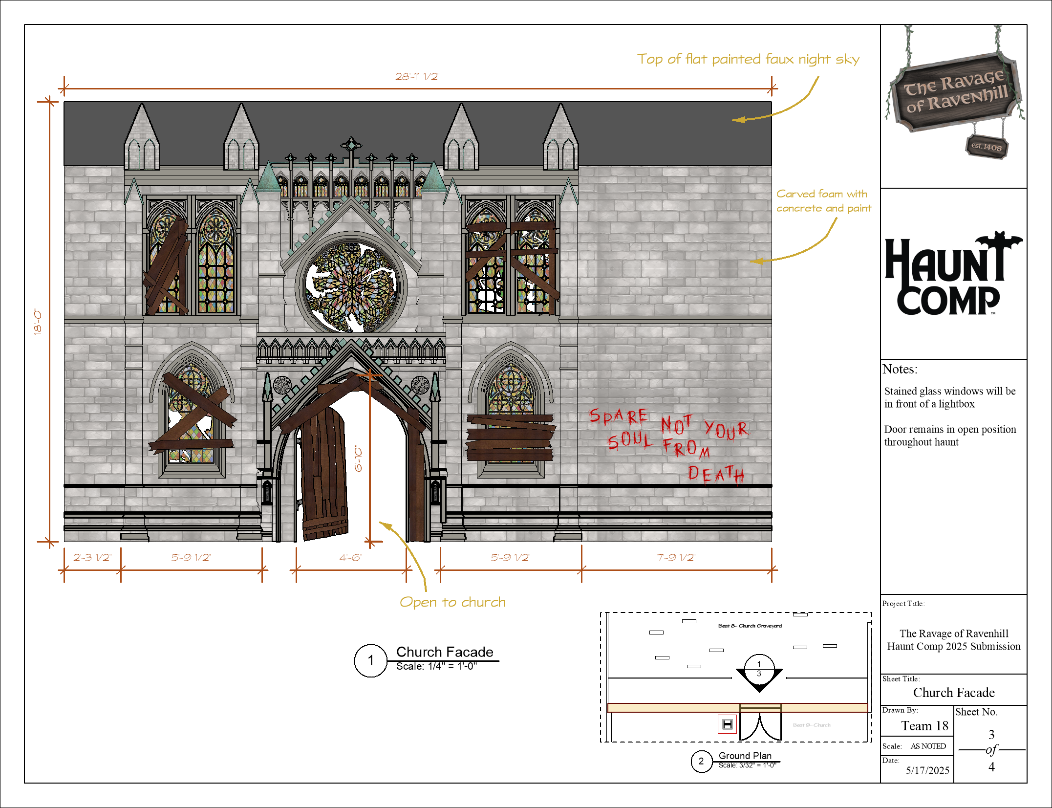Click the beige wall strip on the ground plan
The height and width of the screenshot is (808, 1052).
coord(674,707)
